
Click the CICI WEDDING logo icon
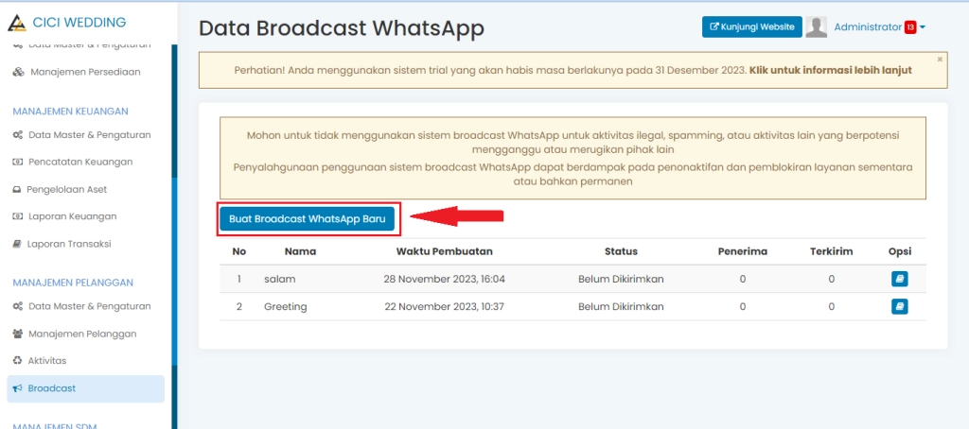click(x=18, y=23)
